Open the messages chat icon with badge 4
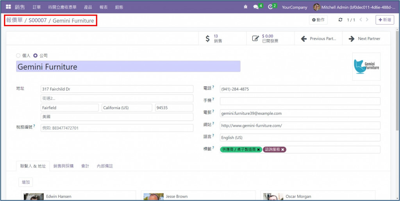 tap(256, 7)
